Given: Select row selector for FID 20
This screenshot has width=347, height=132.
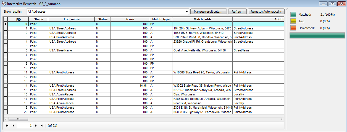Looking at the screenshot, I should [5, 112].
